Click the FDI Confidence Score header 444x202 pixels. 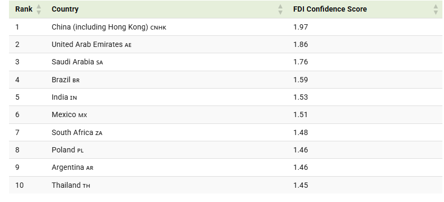(x=330, y=9)
